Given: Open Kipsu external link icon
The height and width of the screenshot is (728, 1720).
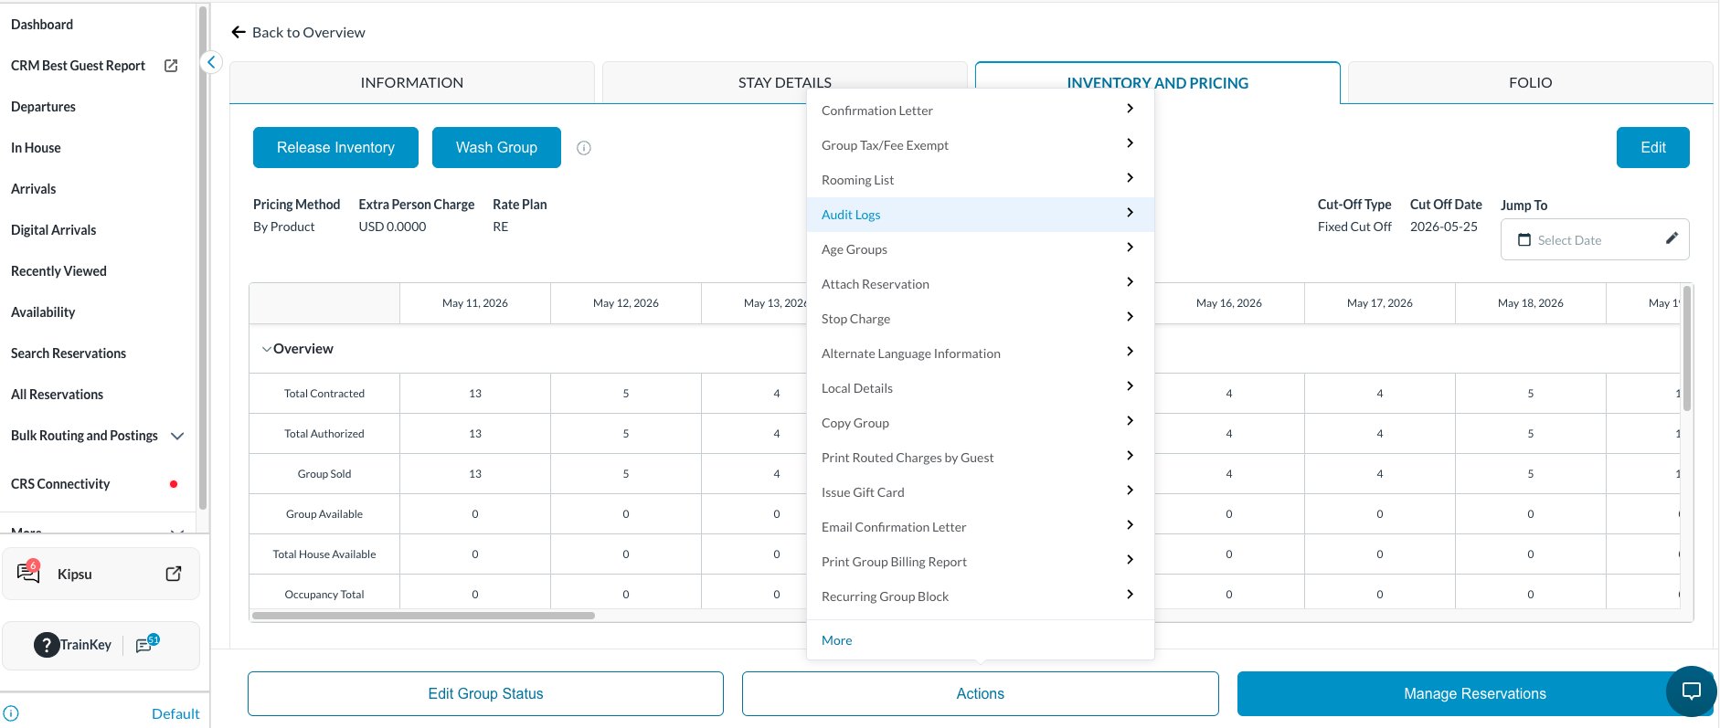Looking at the screenshot, I should [x=174, y=574].
